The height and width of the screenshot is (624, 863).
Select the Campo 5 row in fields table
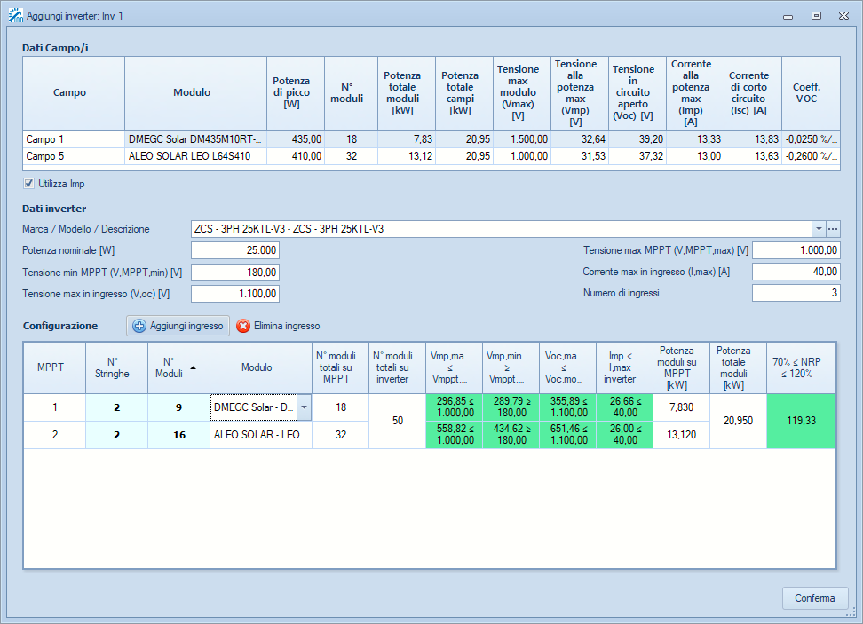tap(73, 156)
